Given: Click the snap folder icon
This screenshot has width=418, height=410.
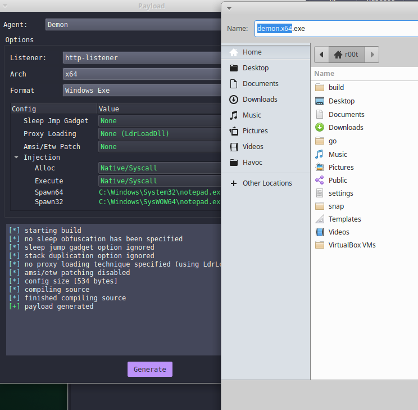Looking at the screenshot, I should (x=320, y=206).
